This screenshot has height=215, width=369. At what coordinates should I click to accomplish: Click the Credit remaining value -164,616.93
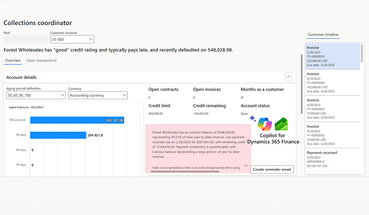coord(201,114)
